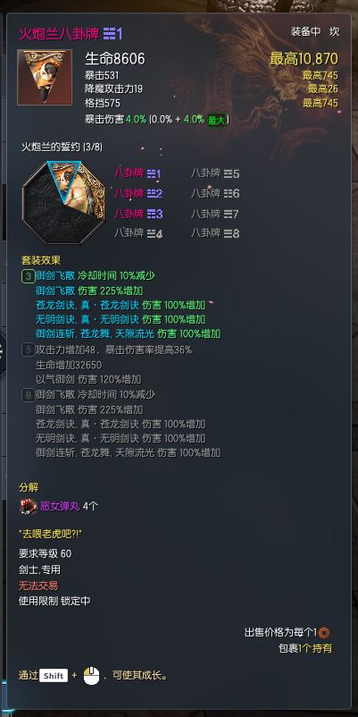Click the 恶女弹丸 item icon
The width and height of the screenshot is (358, 717).
click(29, 507)
